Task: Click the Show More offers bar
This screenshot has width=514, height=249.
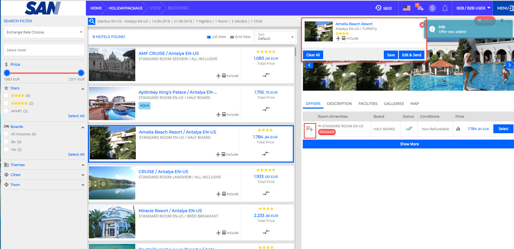Action: tap(408, 144)
